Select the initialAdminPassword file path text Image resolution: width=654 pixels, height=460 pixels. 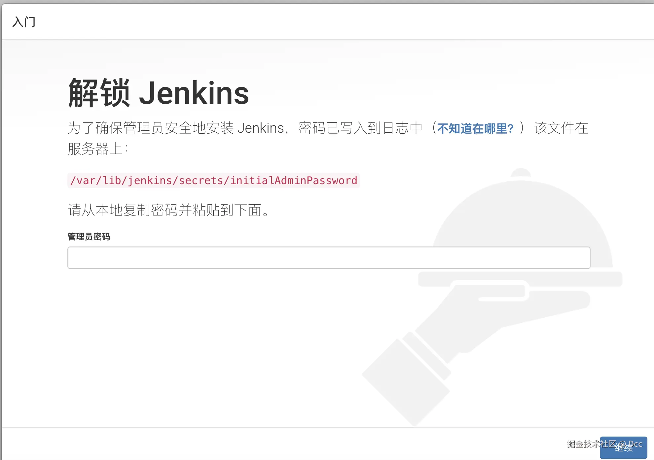coord(213,181)
